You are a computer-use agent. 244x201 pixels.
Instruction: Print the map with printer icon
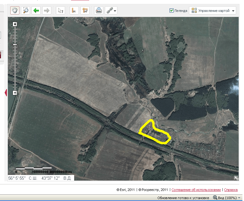tap(99, 10)
